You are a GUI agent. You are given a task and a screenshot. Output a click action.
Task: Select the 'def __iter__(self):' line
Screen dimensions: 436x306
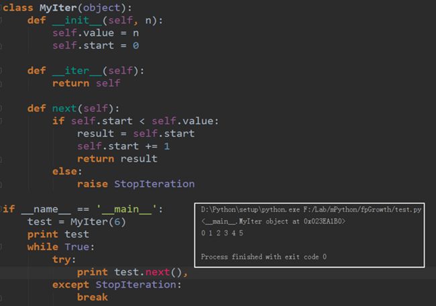coord(86,70)
